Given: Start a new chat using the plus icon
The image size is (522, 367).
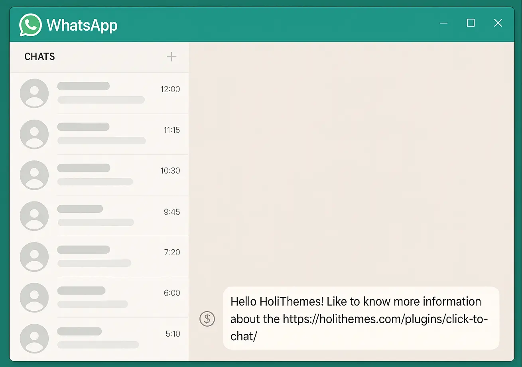Looking at the screenshot, I should click(171, 57).
